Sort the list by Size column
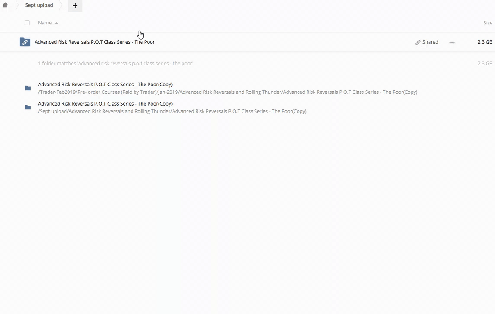This screenshot has width=495, height=314. 488,23
